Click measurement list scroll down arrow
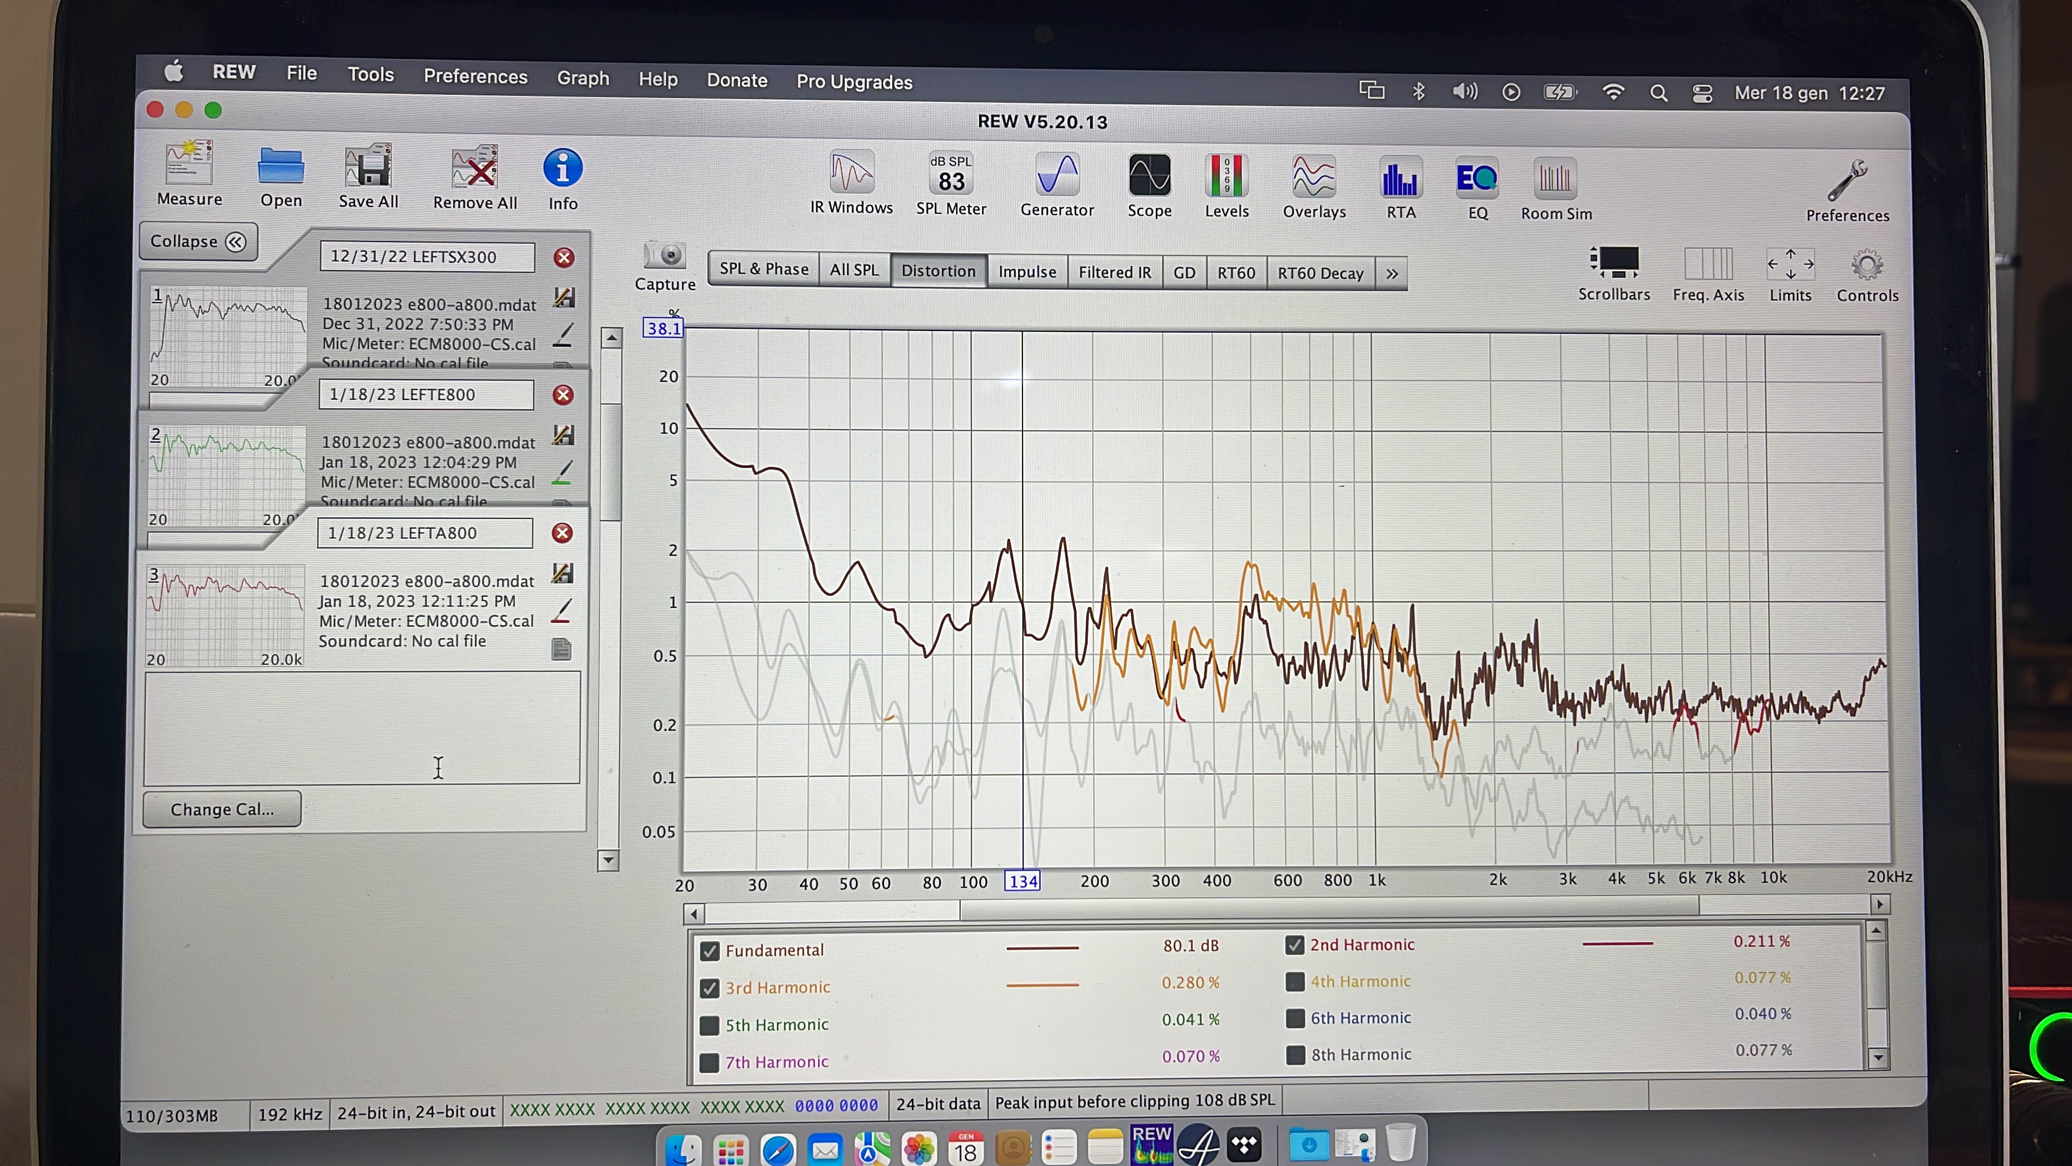The height and width of the screenshot is (1166, 2072). [x=609, y=860]
